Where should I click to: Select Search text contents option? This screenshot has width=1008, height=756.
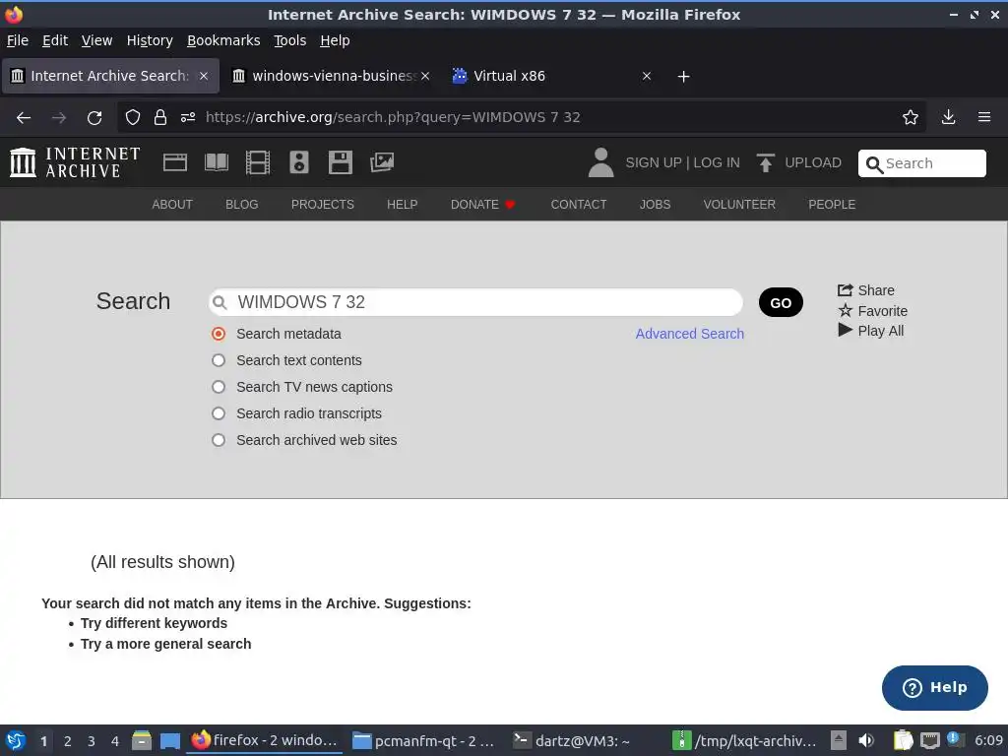pyautogui.click(x=219, y=360)
